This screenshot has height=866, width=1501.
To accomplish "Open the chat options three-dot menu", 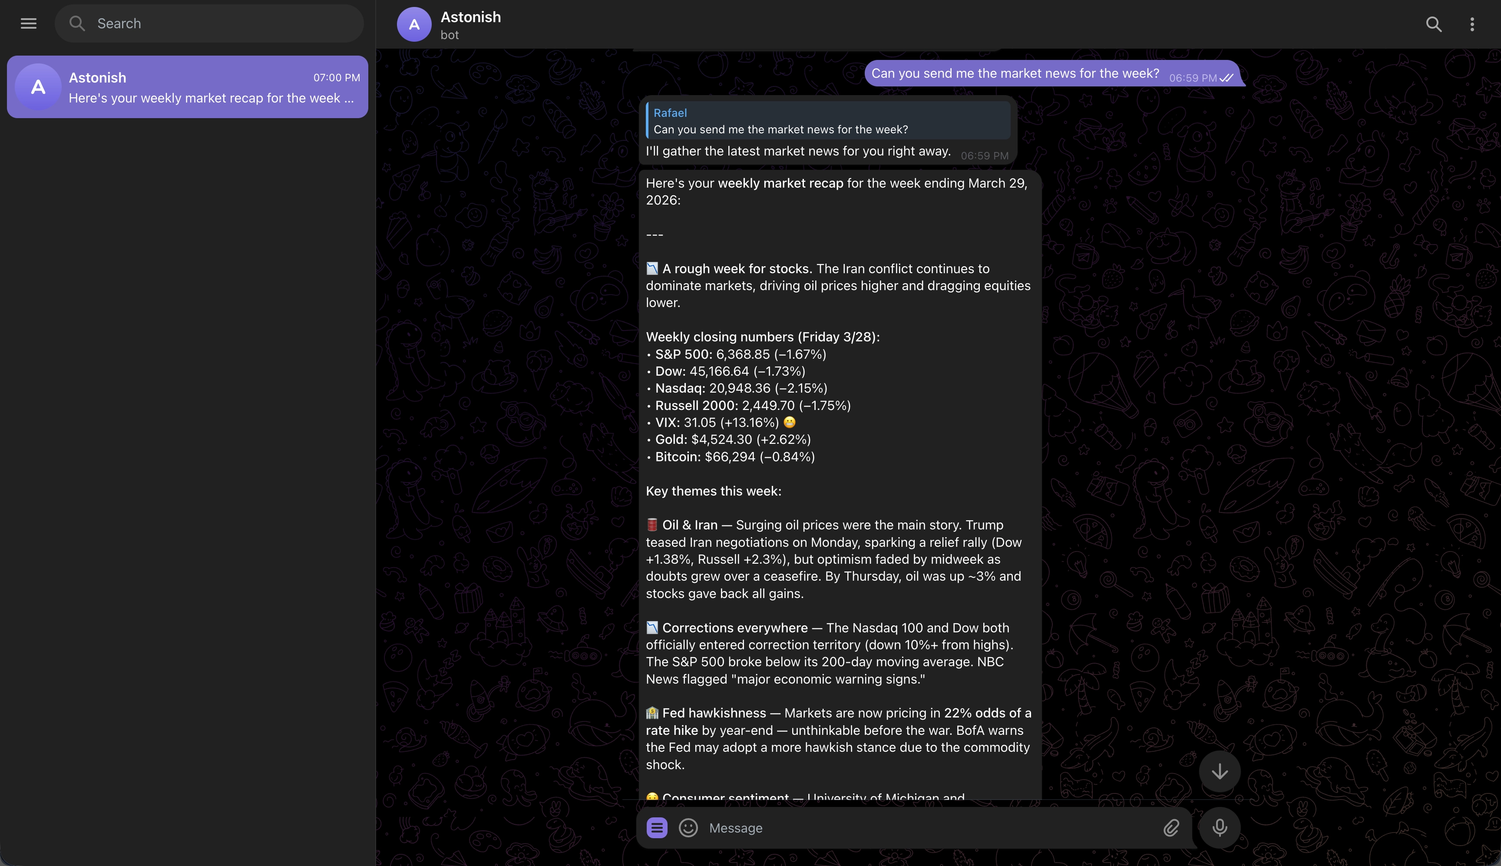I will click(1472, 24).
